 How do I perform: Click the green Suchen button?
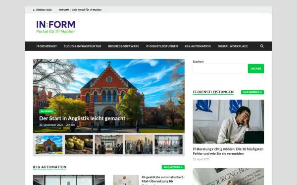click(256, 69)
